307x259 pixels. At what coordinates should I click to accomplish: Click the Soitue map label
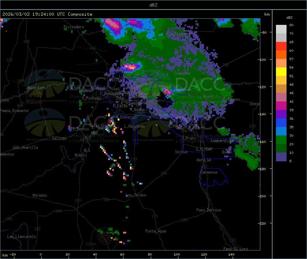tap(181, 152)
